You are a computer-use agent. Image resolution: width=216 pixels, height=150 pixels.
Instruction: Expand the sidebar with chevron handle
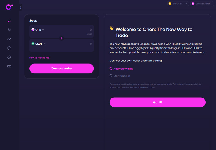click(x=21, y=7)
